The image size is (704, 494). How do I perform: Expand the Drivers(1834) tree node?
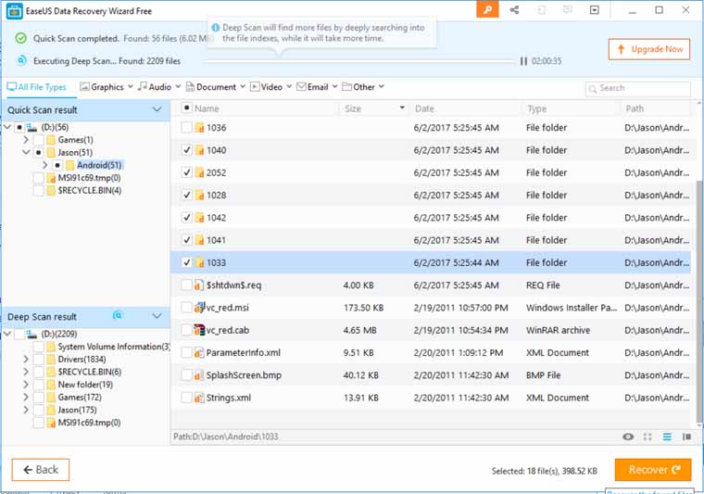pyautogui.click(x=26, y=360)
